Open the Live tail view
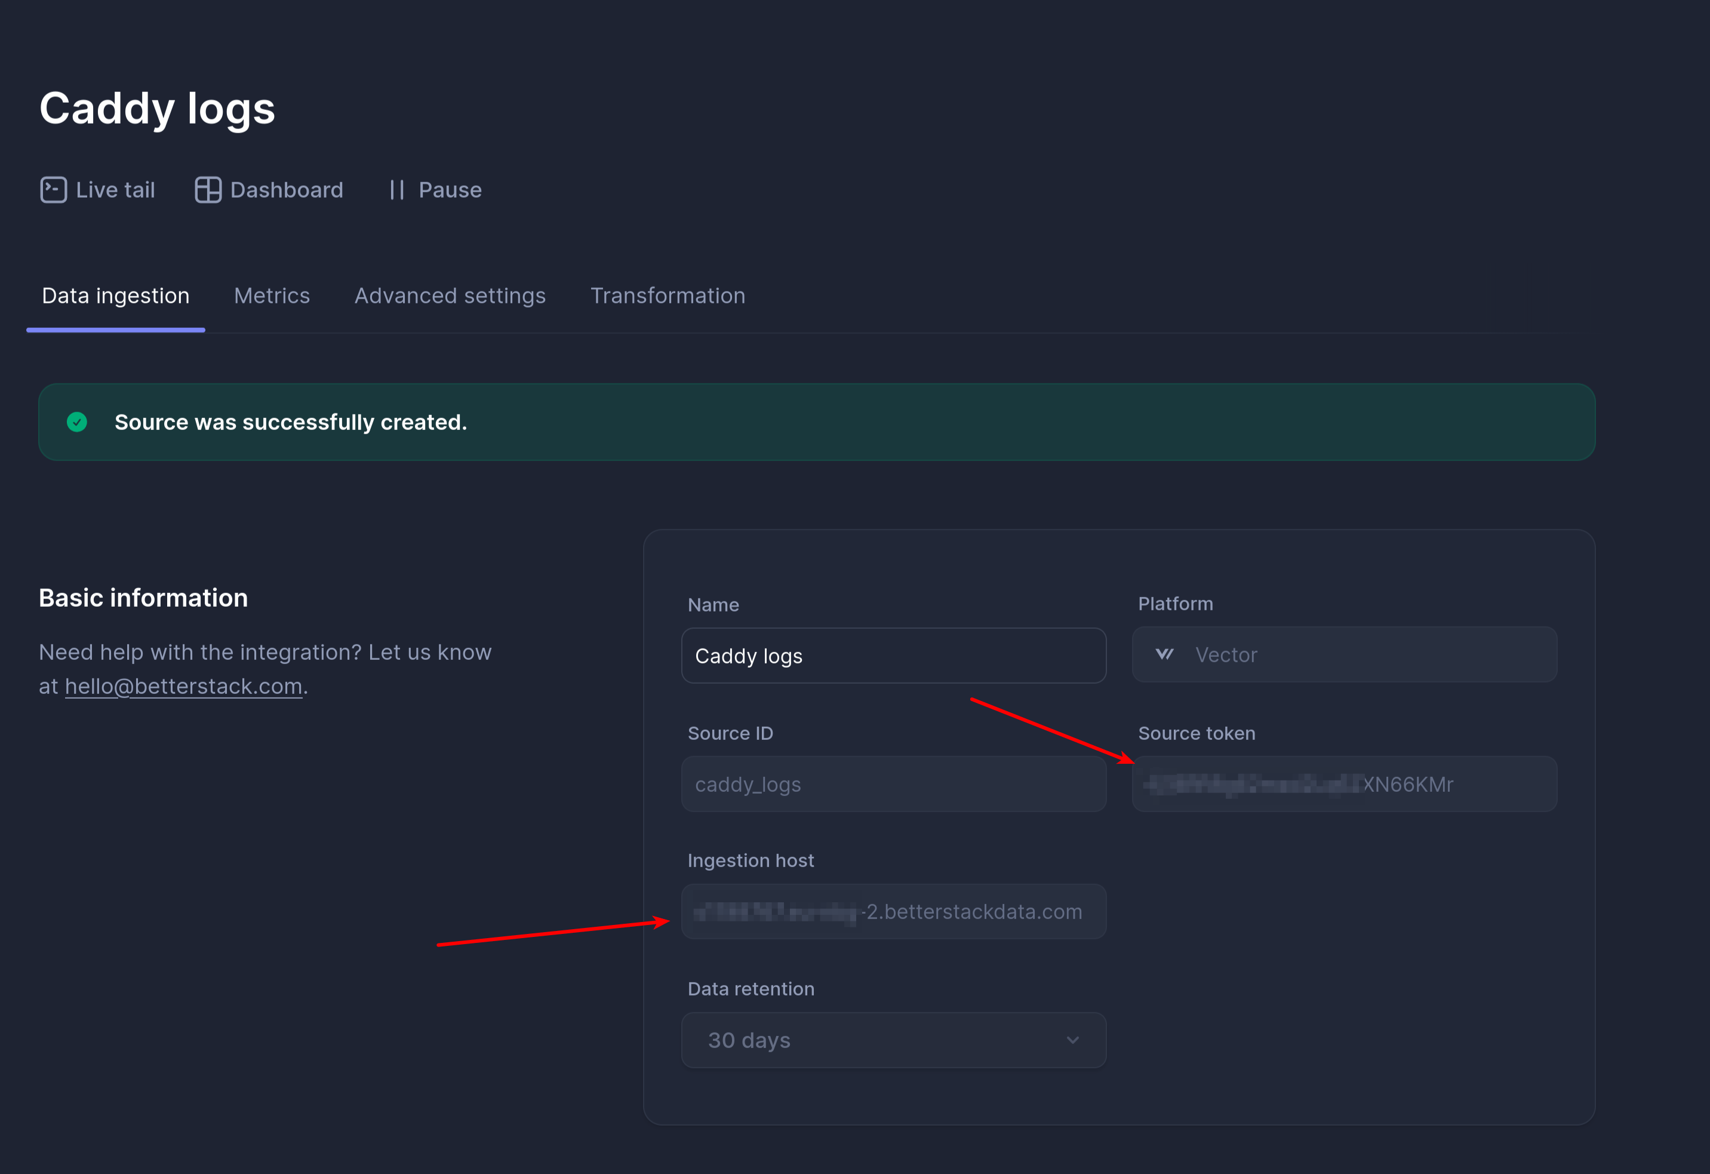 tap(115, 190)
